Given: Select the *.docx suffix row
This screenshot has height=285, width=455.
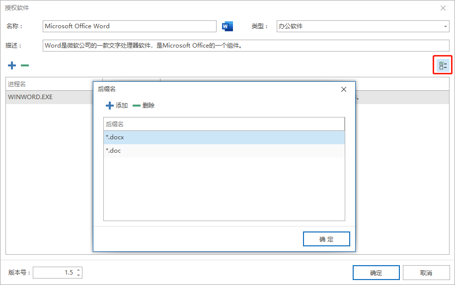Looking at the screenshot, I should click(x=224, y=137).
